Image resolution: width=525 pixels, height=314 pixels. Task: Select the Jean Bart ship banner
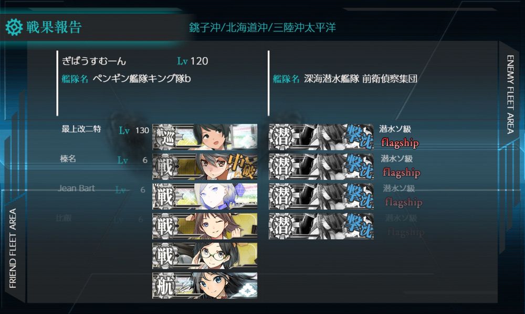point(205,196)
